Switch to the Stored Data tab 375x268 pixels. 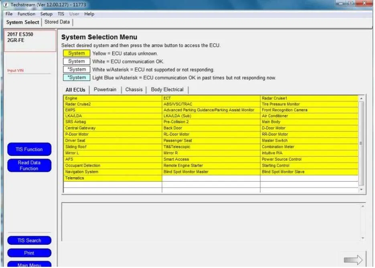coord(57,22)
